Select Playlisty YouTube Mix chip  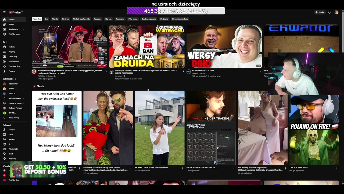[x=81, y=19]
